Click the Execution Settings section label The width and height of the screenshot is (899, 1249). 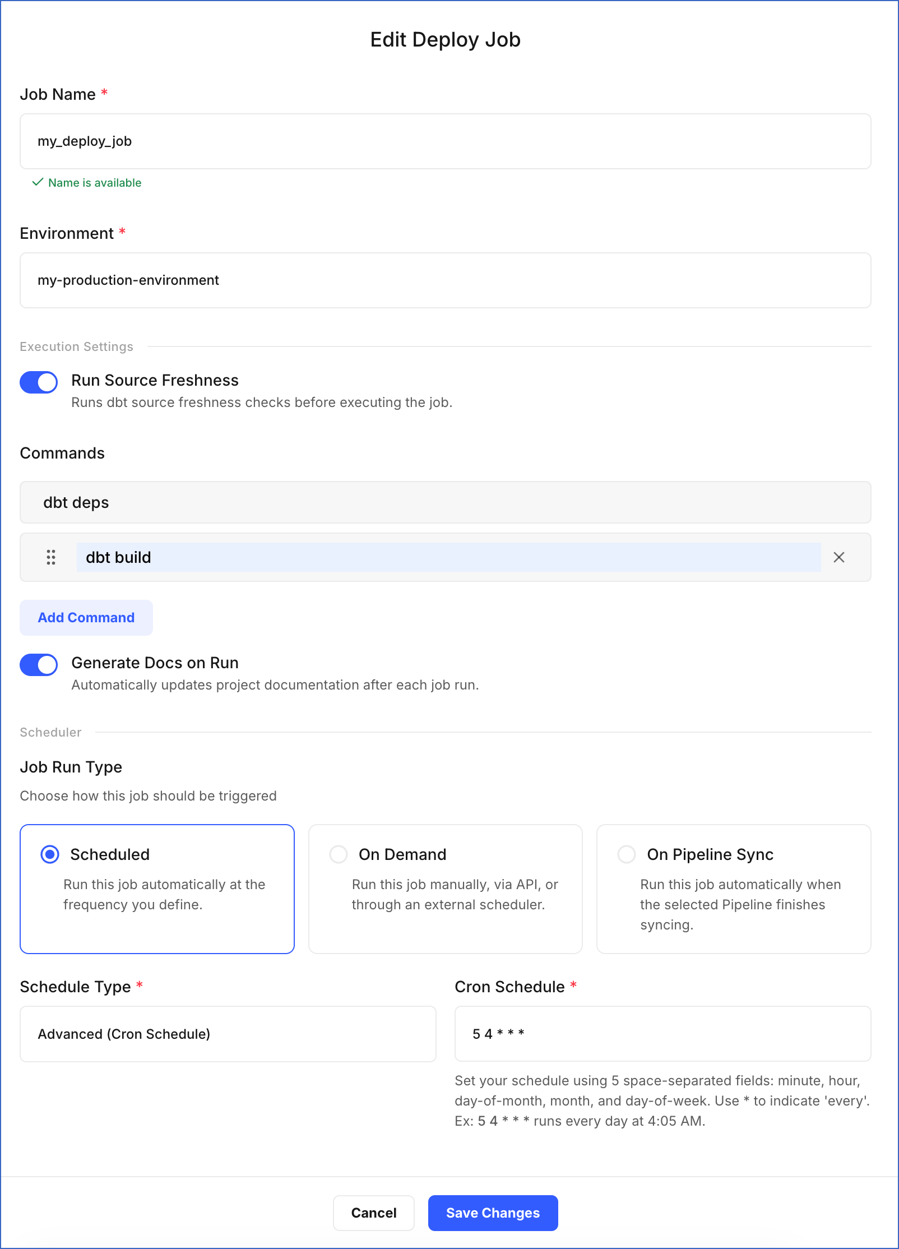click(77, 346)
